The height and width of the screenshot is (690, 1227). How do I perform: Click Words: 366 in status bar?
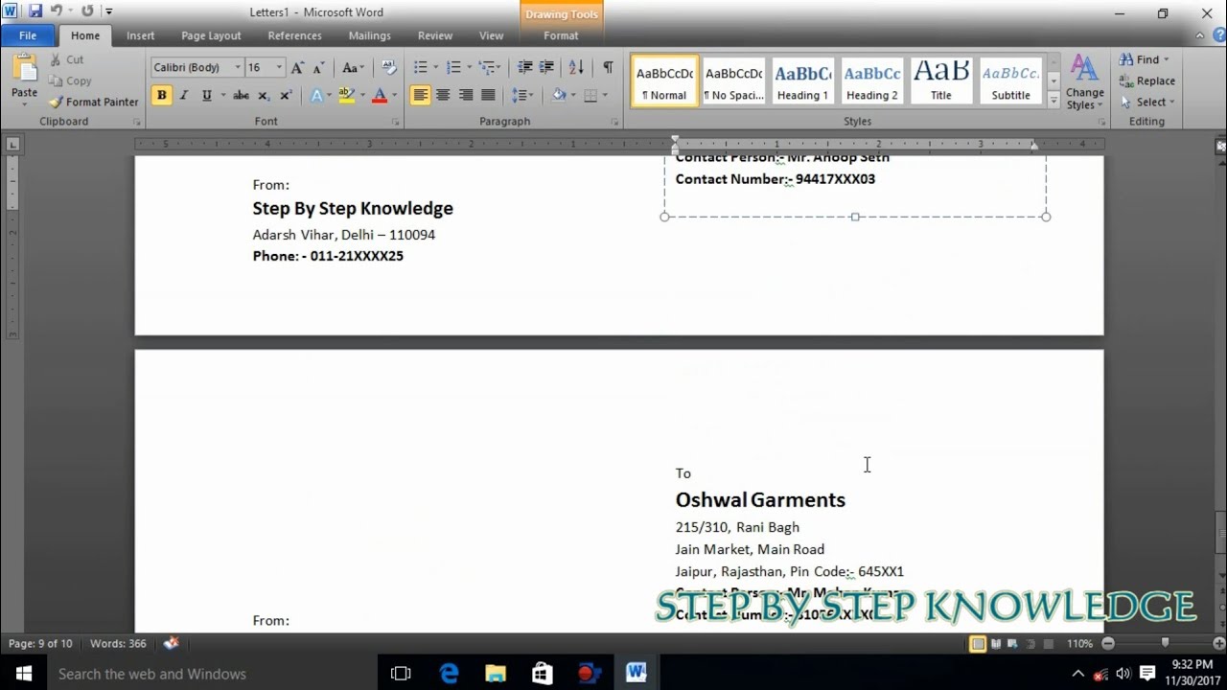pyautogui.click(x=118, y=643)
